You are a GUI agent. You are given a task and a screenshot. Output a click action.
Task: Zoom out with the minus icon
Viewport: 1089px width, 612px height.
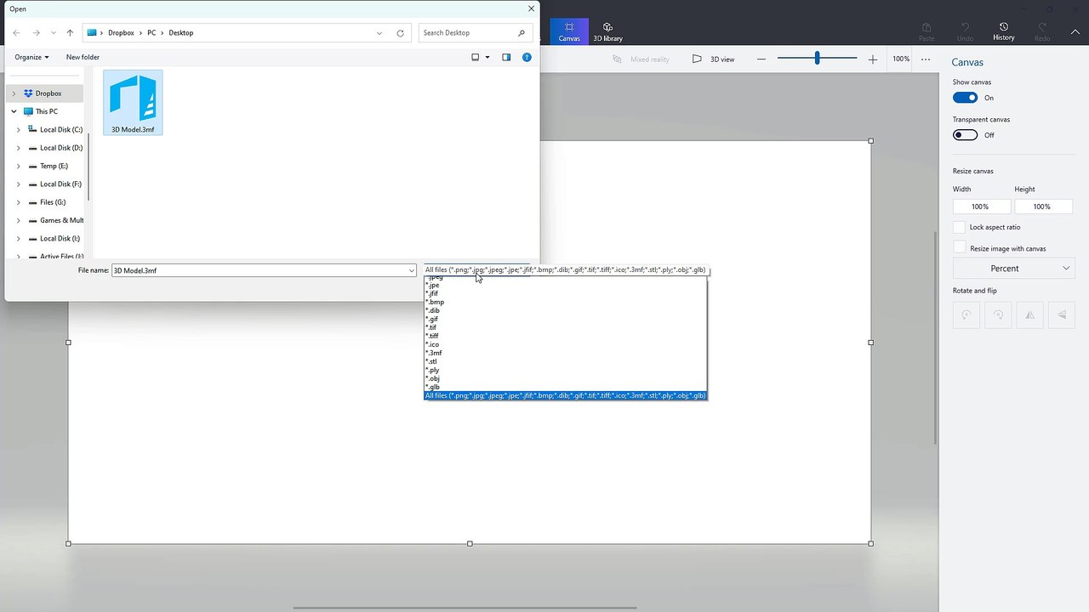[x=761, y=59]
